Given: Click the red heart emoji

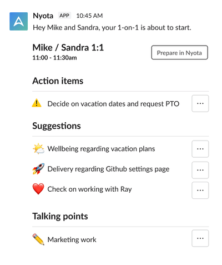Looking at the screenshot, I should click(x=38, y=189).
